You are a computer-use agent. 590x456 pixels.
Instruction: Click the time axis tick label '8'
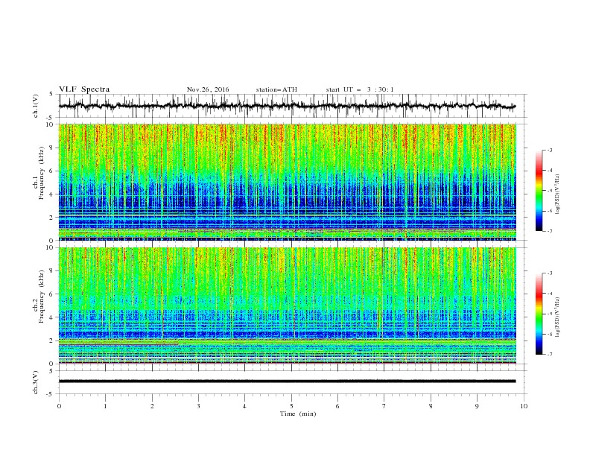(431, 406)
